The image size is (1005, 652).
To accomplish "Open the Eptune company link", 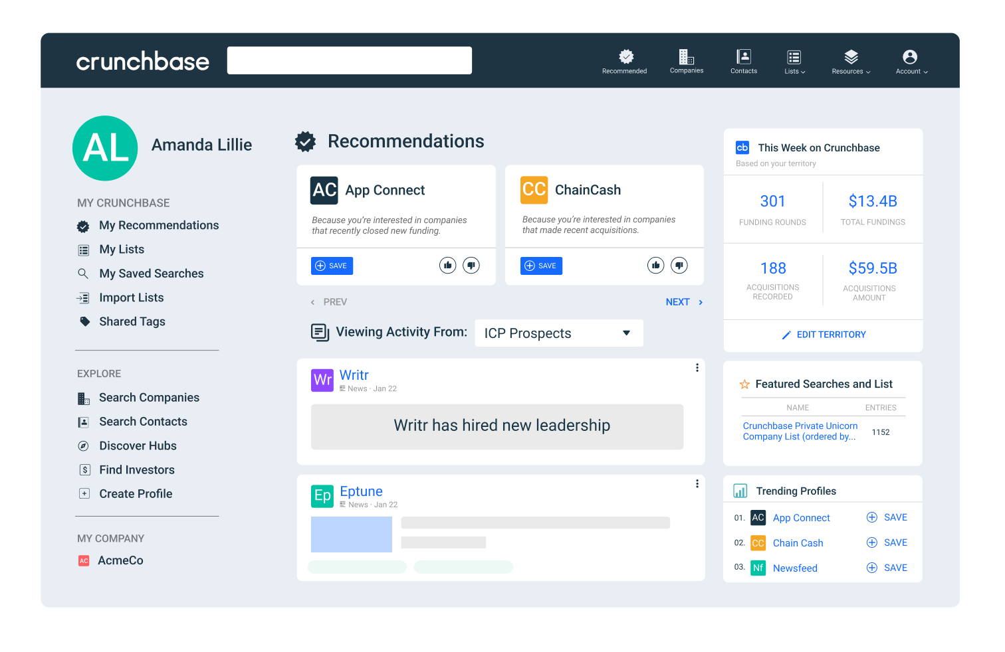I will click(361, 491).
